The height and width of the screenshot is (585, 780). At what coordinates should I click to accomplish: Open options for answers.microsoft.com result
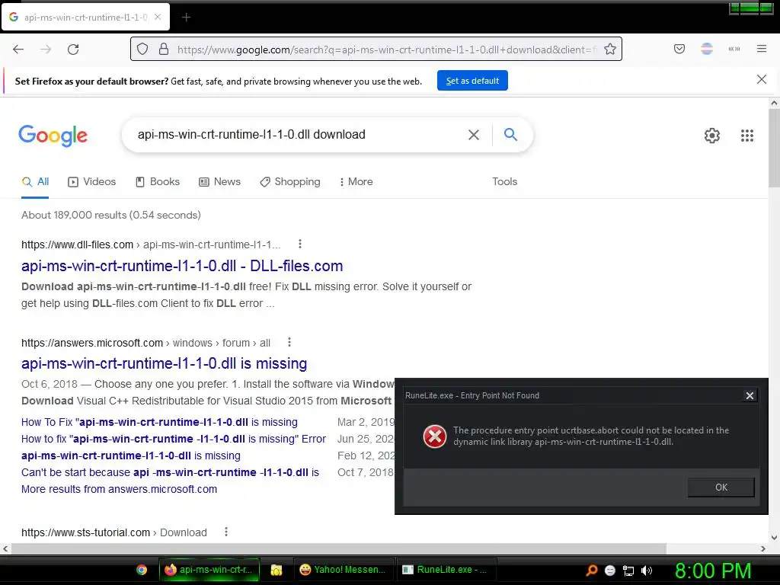(289, 343)
